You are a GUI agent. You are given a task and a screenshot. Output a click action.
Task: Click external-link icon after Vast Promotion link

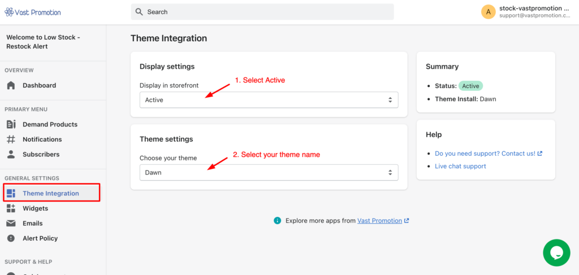pos(407,220)
